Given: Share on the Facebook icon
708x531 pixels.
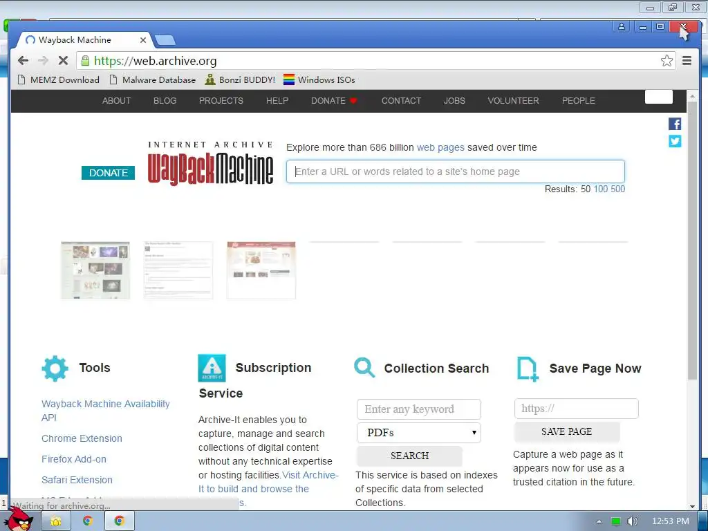Looking at the screenshot, I should pos(675,124).
